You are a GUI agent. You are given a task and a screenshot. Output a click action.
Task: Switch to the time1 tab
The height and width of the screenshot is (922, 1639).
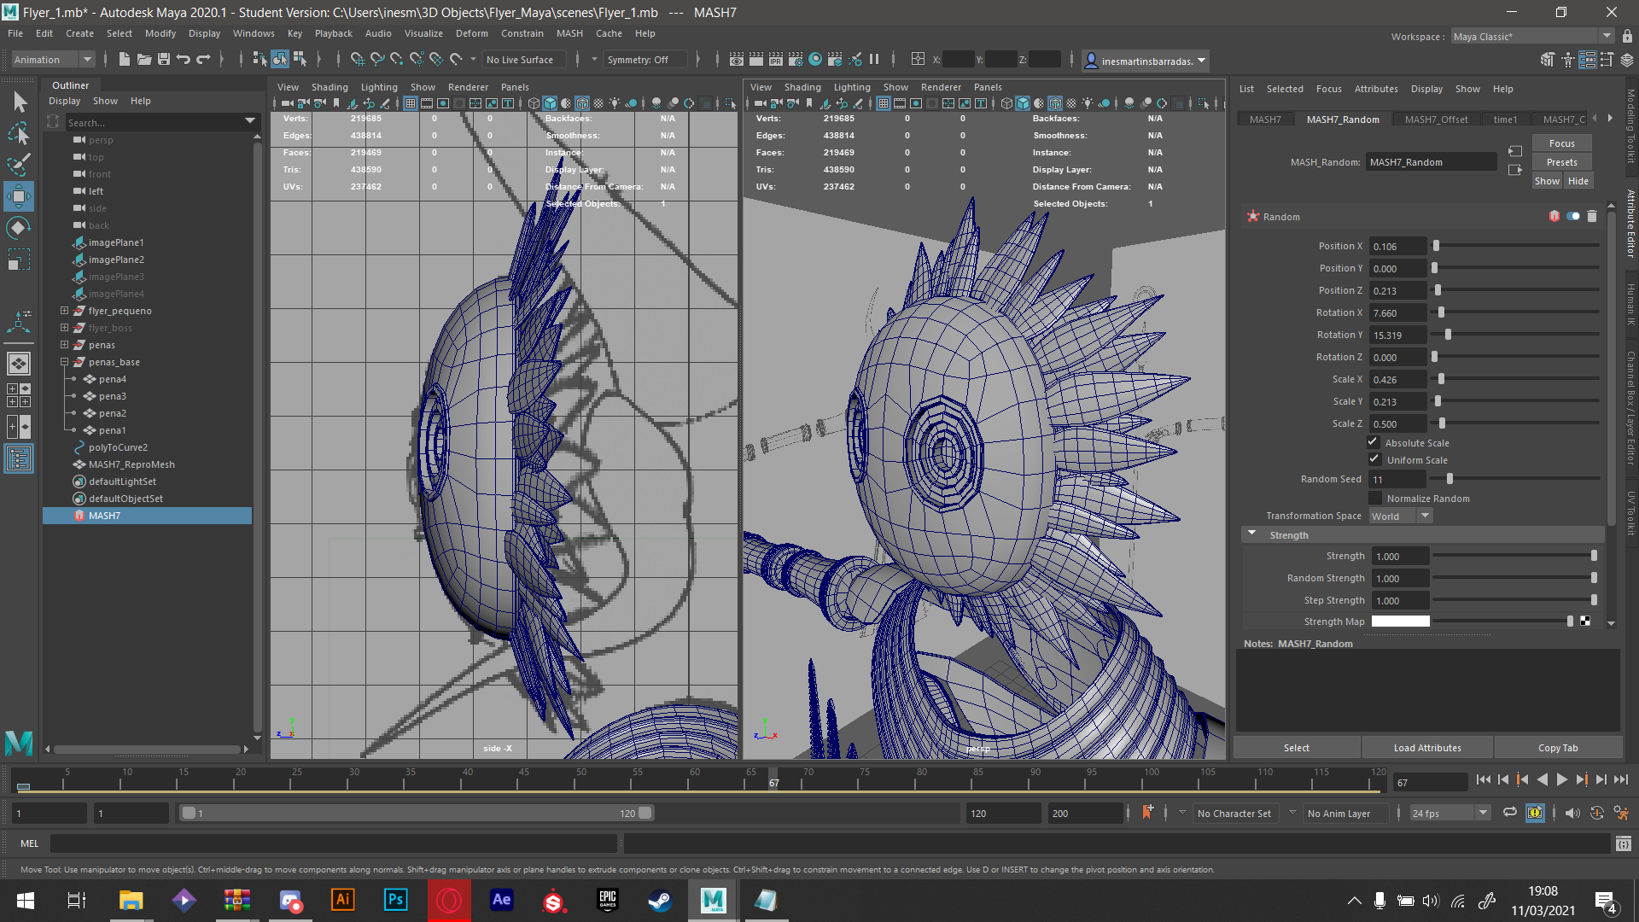point(1505,120)
